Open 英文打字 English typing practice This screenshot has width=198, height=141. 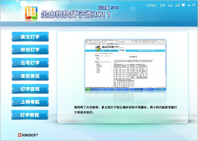tap(30, 37)
